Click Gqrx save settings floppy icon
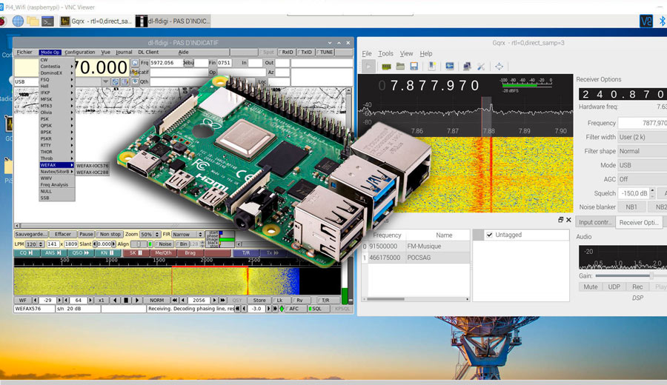 point(414,67)
